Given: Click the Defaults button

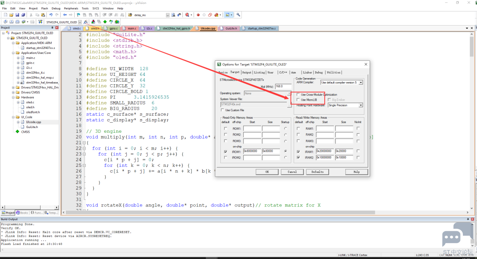Looking at the screenshot, I should [x=317, y=172].
